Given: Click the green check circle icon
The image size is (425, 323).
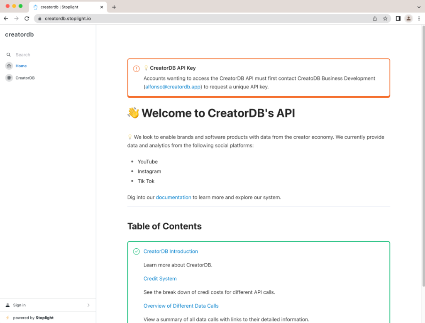Looking at the screenshot, I should tap(136, 252).
